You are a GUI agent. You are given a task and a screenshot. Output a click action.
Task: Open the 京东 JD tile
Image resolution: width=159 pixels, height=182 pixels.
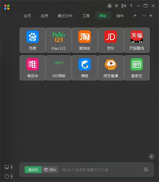coord(111,40)
